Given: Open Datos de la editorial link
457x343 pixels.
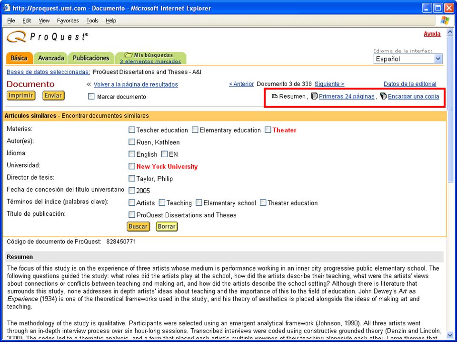Looking at the screenshot, I should [410, 84].
